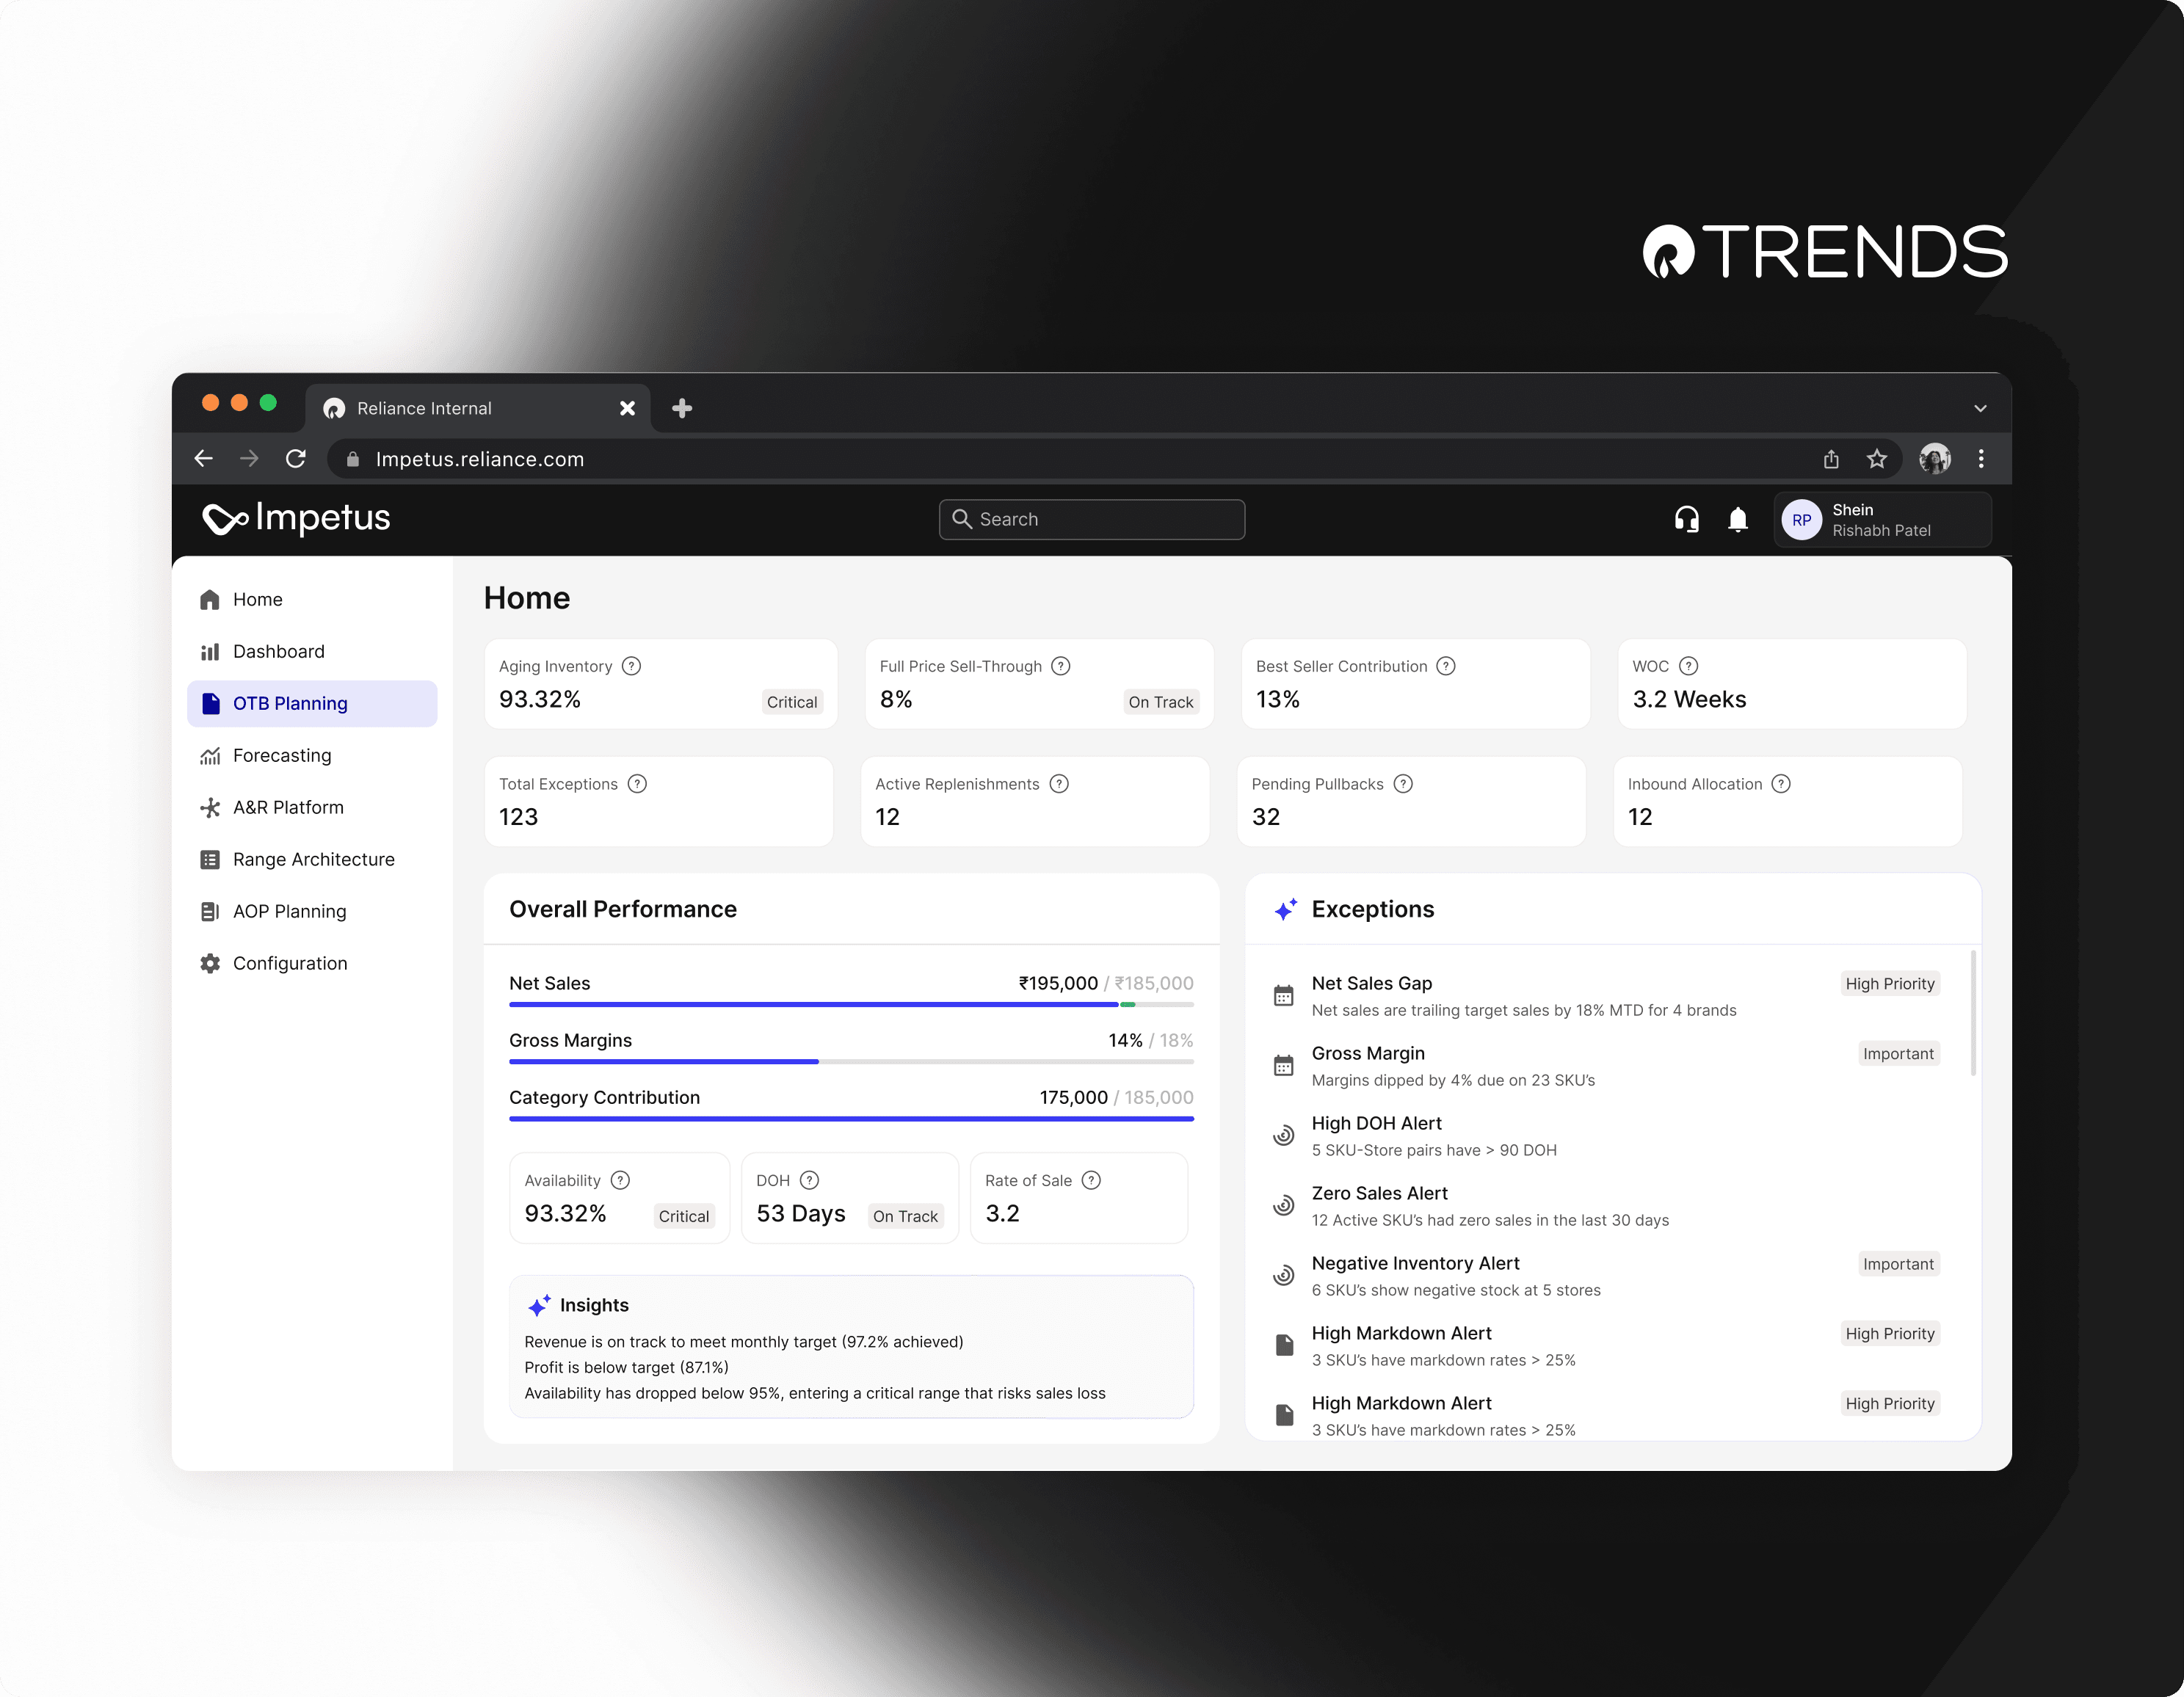Go to A&R Platform section
The image size is (2184, 1697).
pyautogui.click(x=288, y=807)
